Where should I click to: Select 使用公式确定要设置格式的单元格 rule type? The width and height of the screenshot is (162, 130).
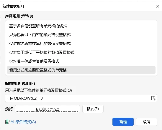click(81, 70)
